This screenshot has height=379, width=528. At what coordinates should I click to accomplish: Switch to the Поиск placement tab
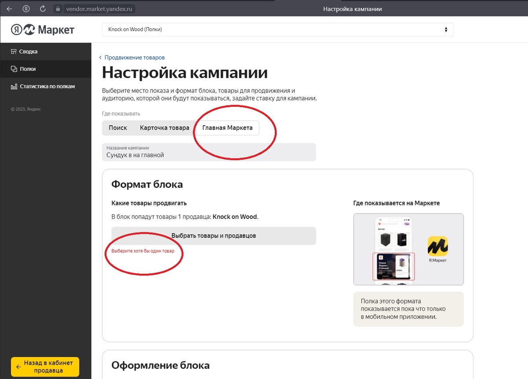[x=118, y=128]
